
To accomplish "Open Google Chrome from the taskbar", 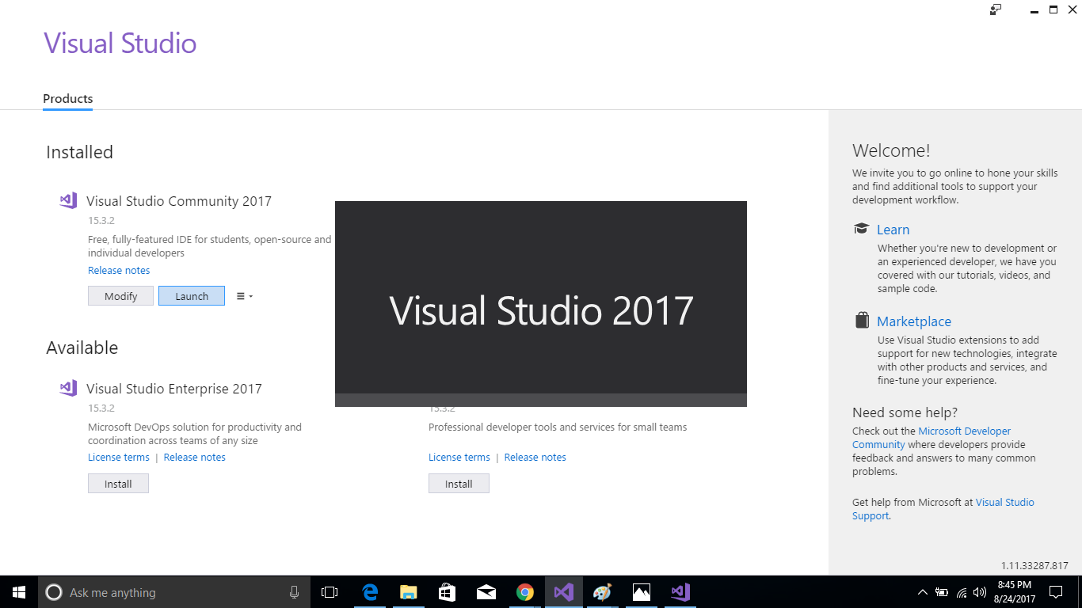I will 524,591.
